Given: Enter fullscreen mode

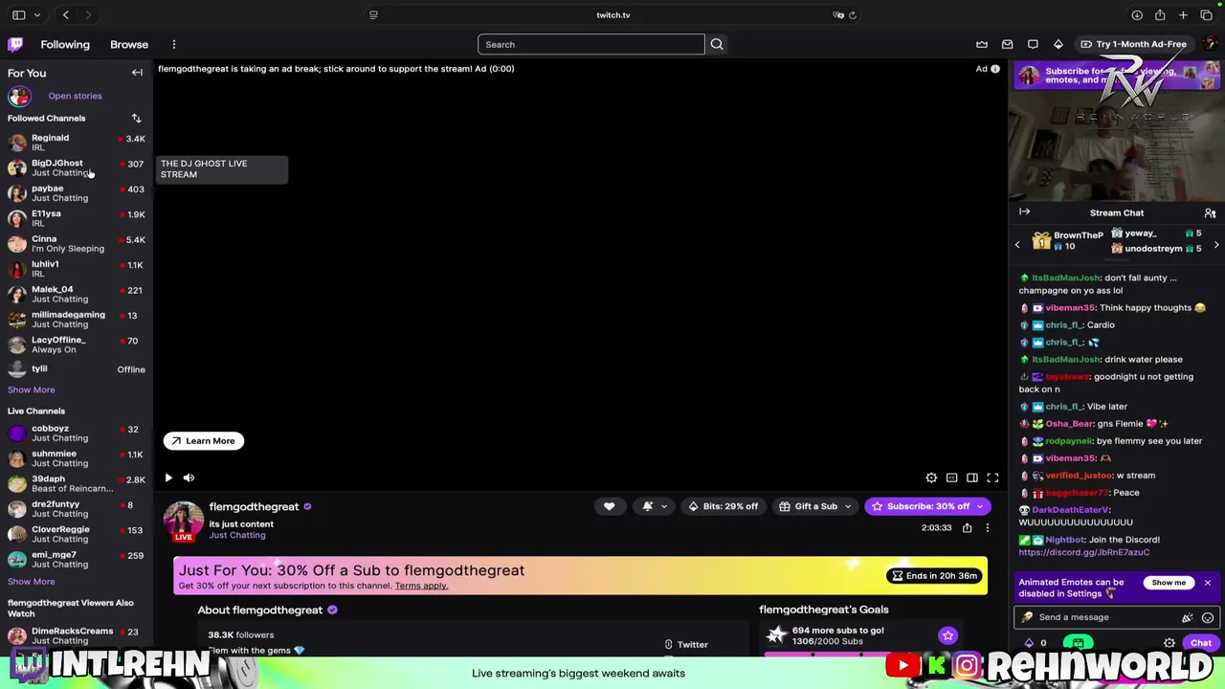Looking at the screenshot, I should pos(992,478).
